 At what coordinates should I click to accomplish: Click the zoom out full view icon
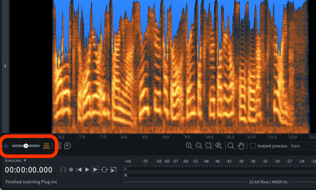pos(219,146)
